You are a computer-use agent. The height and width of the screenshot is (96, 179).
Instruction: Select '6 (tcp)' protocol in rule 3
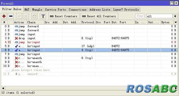(87, 38)
